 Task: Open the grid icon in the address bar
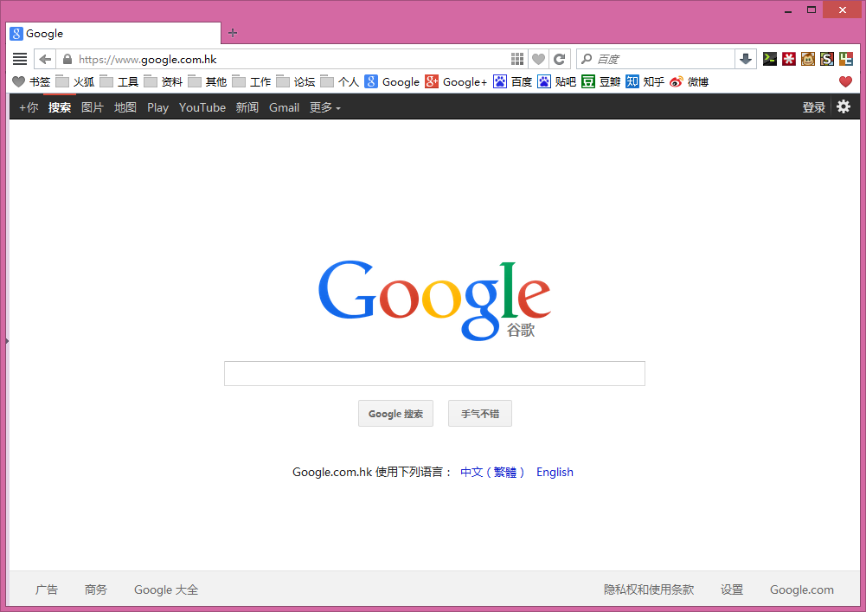[517, 59]
